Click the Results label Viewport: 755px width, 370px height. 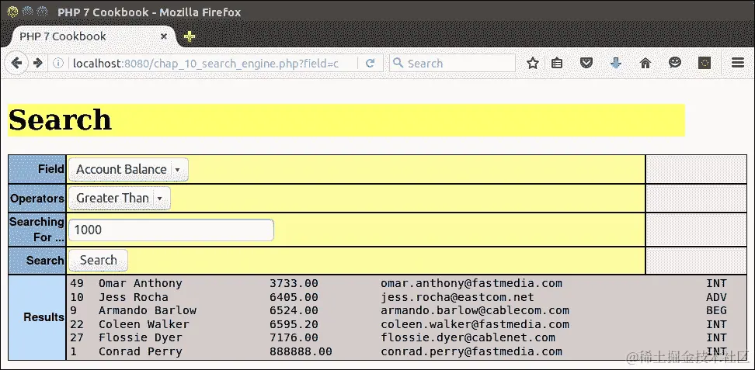point(43,317)
